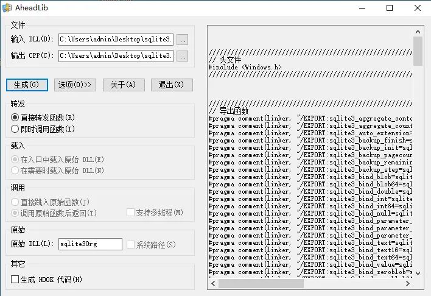Click the sqlite3_bind_value pragma line
This screenshot has height=296, width=431.
click(x=310, y=265)
